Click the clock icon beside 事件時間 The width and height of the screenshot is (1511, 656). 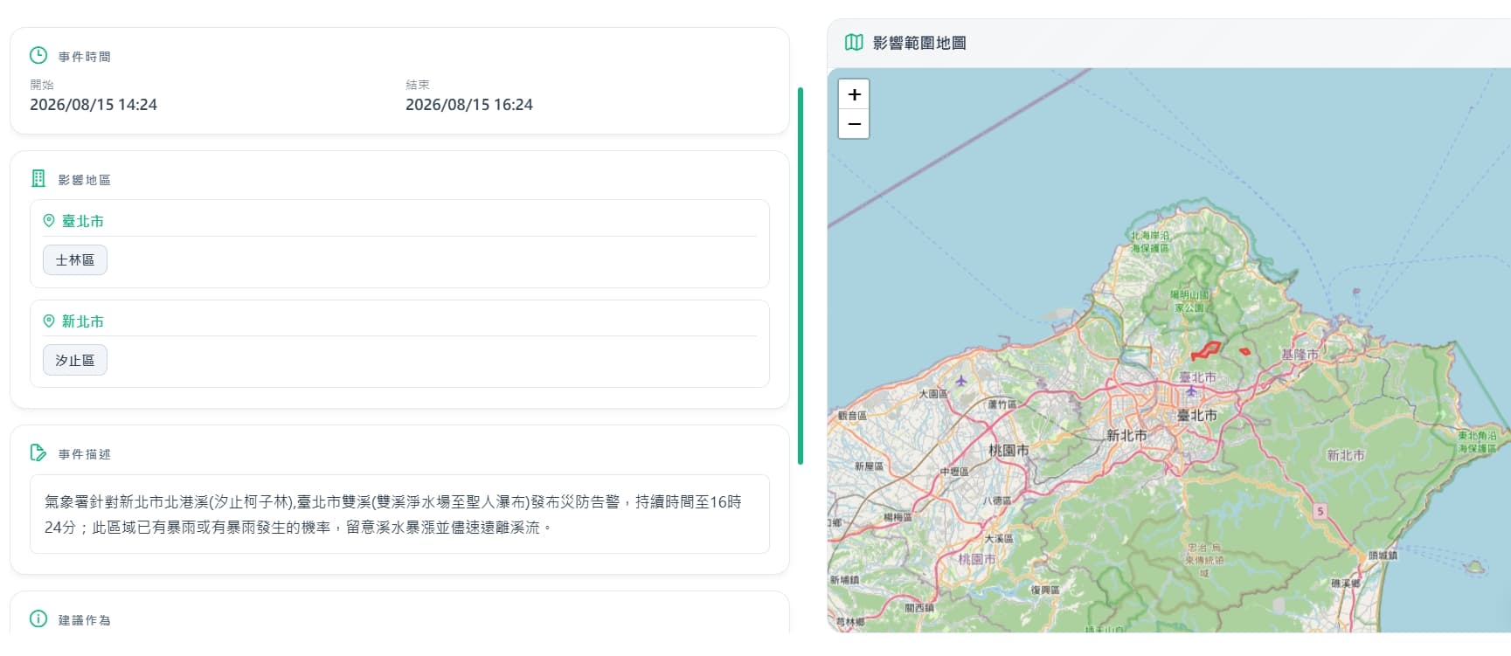point(38,56)
